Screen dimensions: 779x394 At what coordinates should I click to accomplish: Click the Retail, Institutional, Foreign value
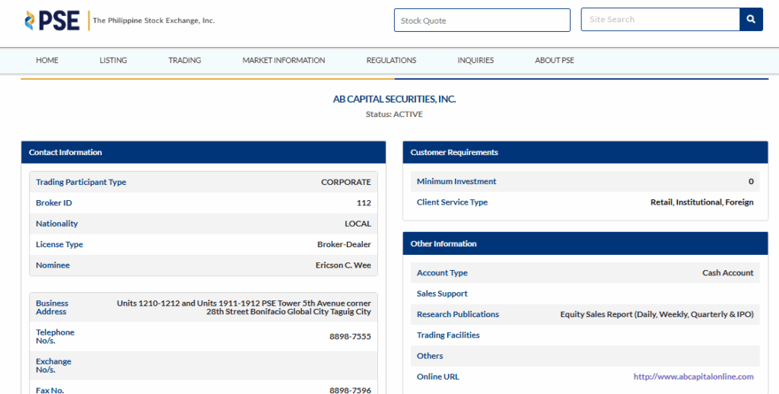(702, 202)
